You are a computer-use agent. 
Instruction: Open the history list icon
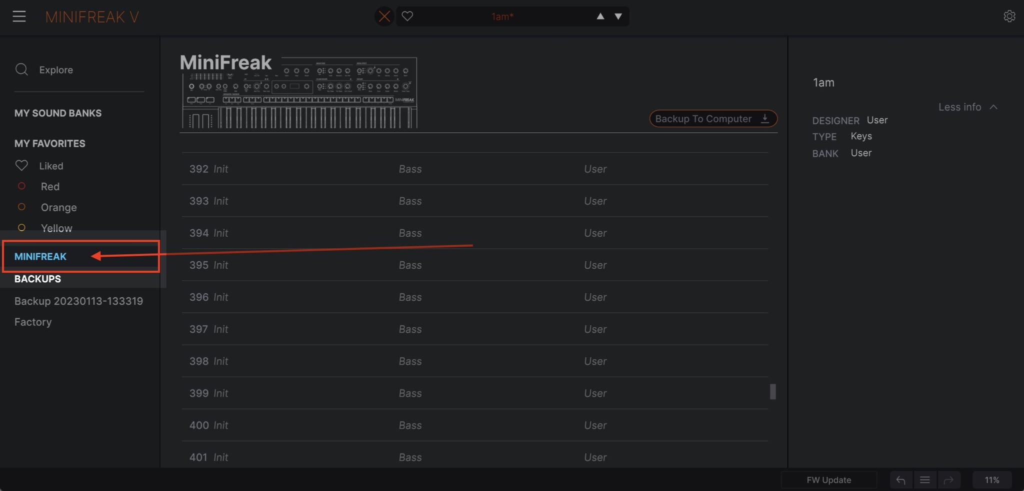pyautogui.click(x=924, y=480)
